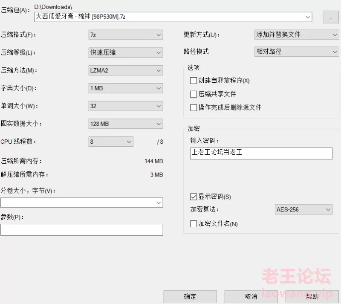Screen dimensions: 341x304
Task: Enable the 加密文件名 encrypt filenames option
Action: (194, 223)
